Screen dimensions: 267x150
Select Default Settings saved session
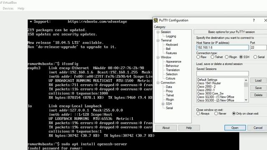(x=207, y=80)
